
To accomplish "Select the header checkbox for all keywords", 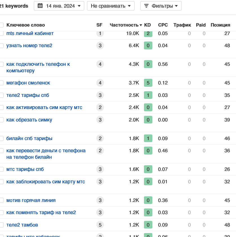I will [x=1, y=25].
